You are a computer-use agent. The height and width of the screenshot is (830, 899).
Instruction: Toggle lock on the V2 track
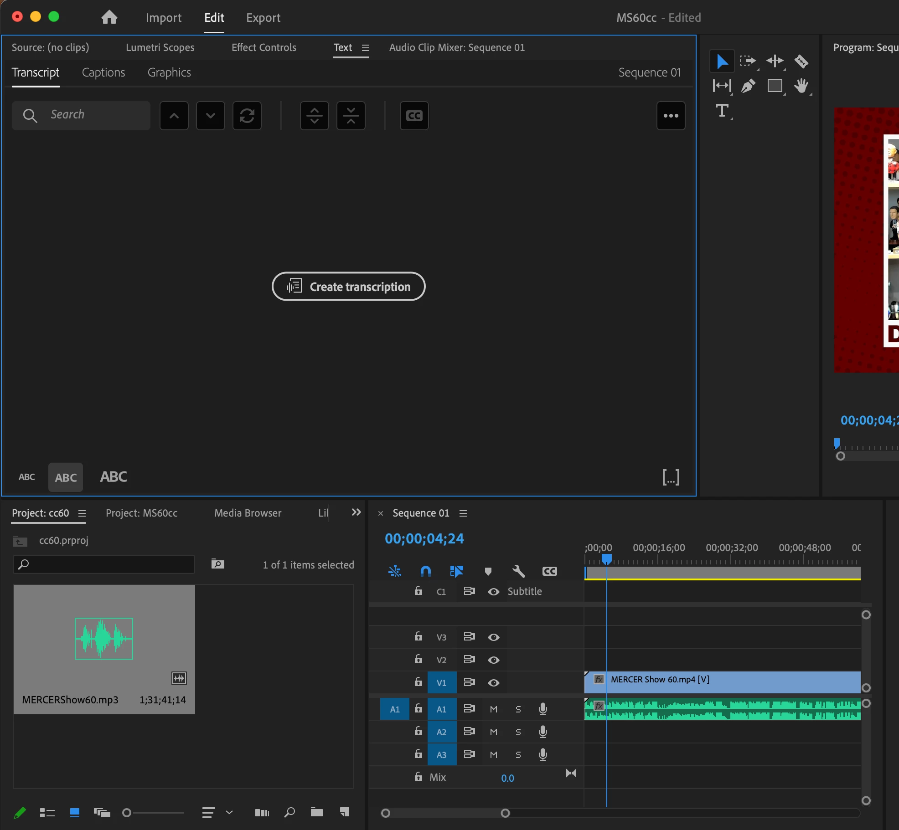418,659
